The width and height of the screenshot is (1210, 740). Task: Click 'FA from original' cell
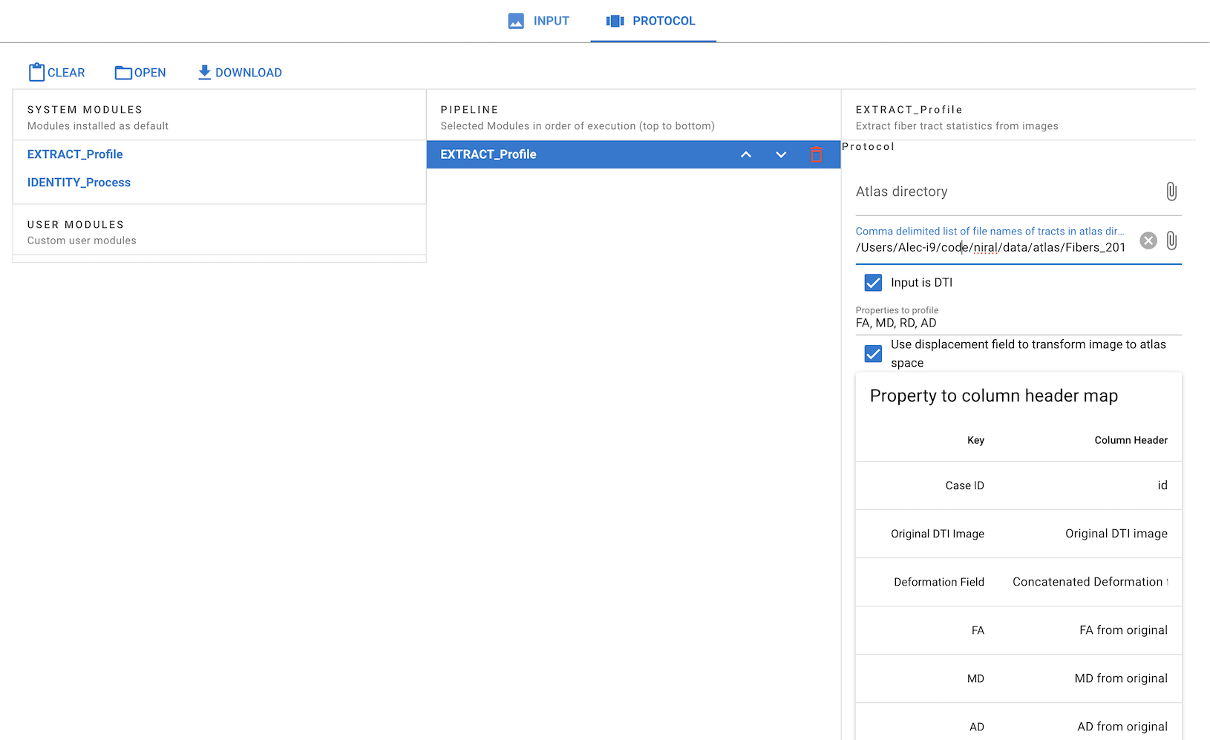pos(1123,630)
